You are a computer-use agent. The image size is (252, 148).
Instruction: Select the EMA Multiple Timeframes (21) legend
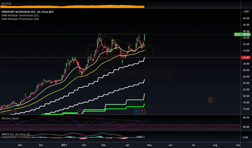tap(20, 15)
